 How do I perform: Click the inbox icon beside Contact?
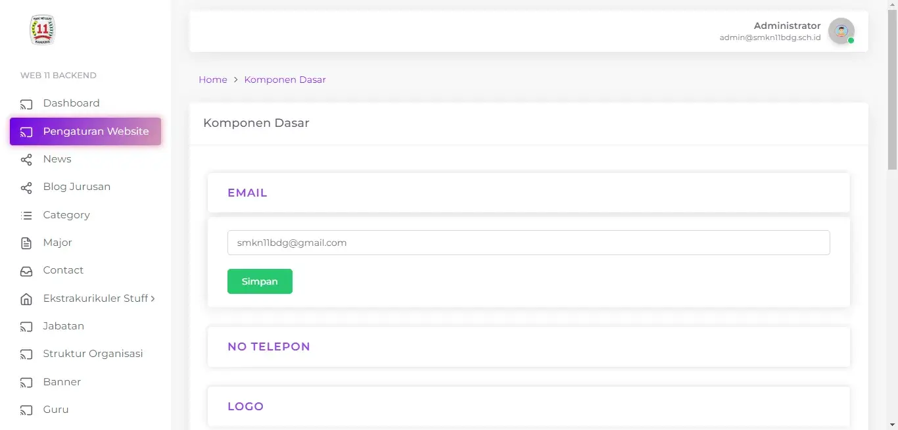(x=26, y=271)
